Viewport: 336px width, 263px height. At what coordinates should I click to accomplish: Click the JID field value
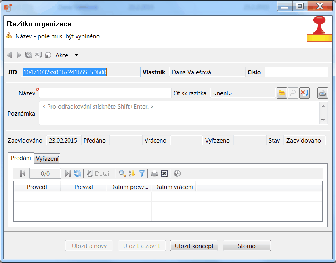(81, 72)
